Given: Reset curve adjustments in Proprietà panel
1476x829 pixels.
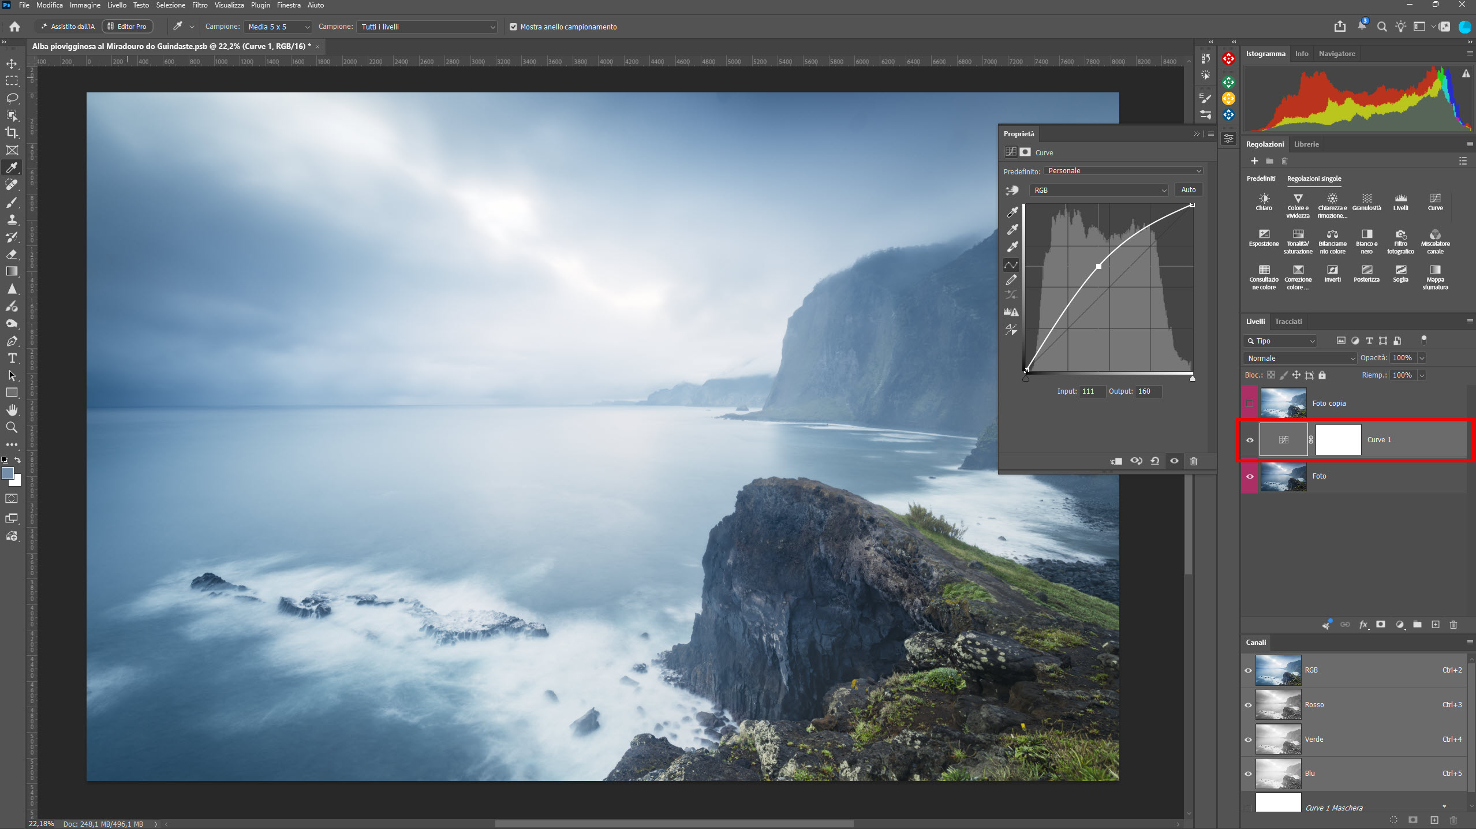Looking at the screenshot, I should pos(1154,461).
